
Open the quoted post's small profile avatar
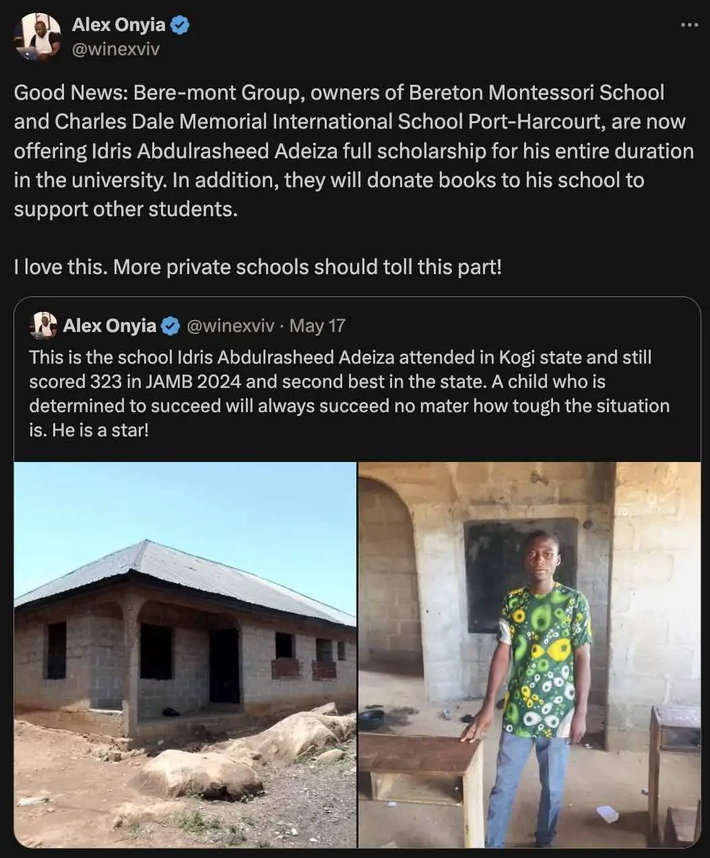[x=44, y=326]
